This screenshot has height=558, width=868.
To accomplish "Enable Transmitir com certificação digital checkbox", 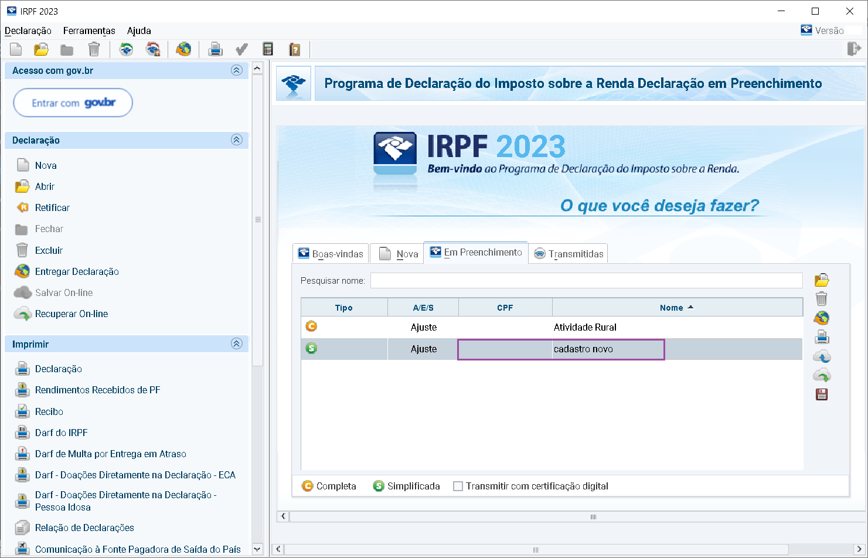I will tap(458, 486).
